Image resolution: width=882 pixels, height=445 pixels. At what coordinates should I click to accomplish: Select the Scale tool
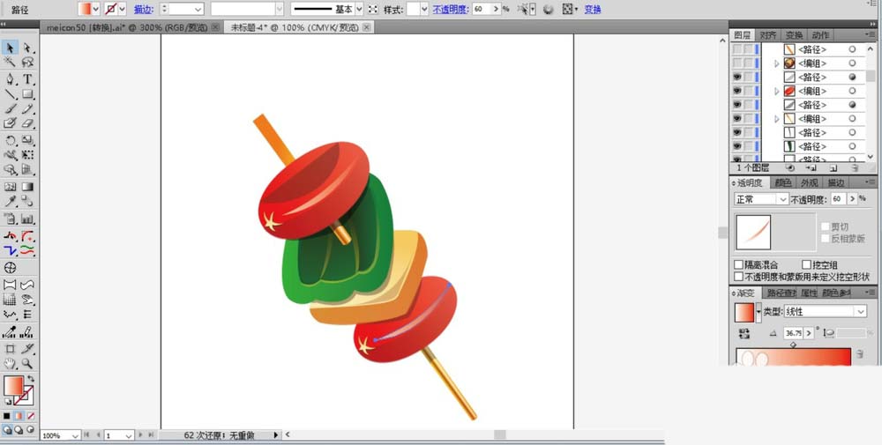point(27,140)
